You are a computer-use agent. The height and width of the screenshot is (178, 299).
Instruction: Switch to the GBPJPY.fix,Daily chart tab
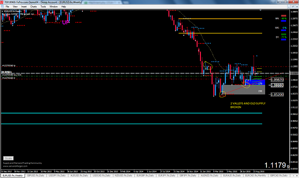click(188, 176)
